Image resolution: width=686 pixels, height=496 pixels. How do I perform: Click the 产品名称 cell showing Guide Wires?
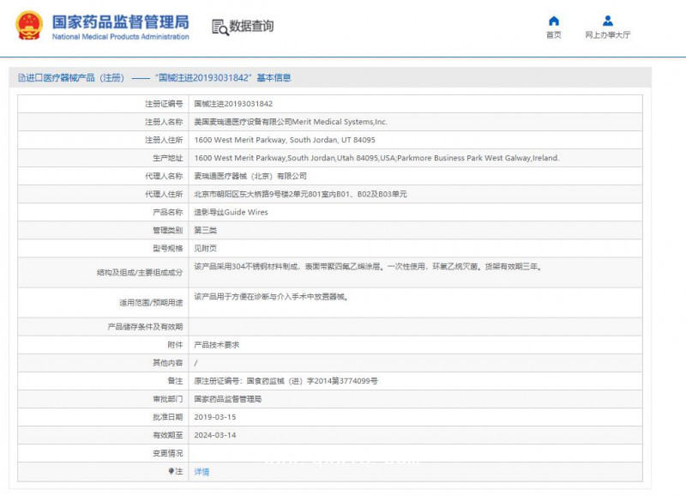[233, 211]
